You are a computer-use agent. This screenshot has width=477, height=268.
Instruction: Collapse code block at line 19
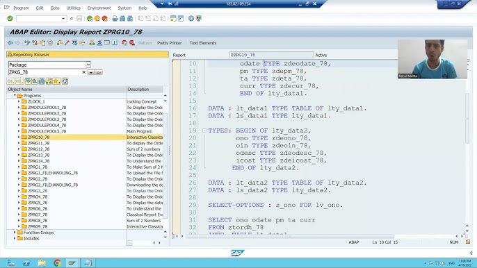(x=204, y=131)
